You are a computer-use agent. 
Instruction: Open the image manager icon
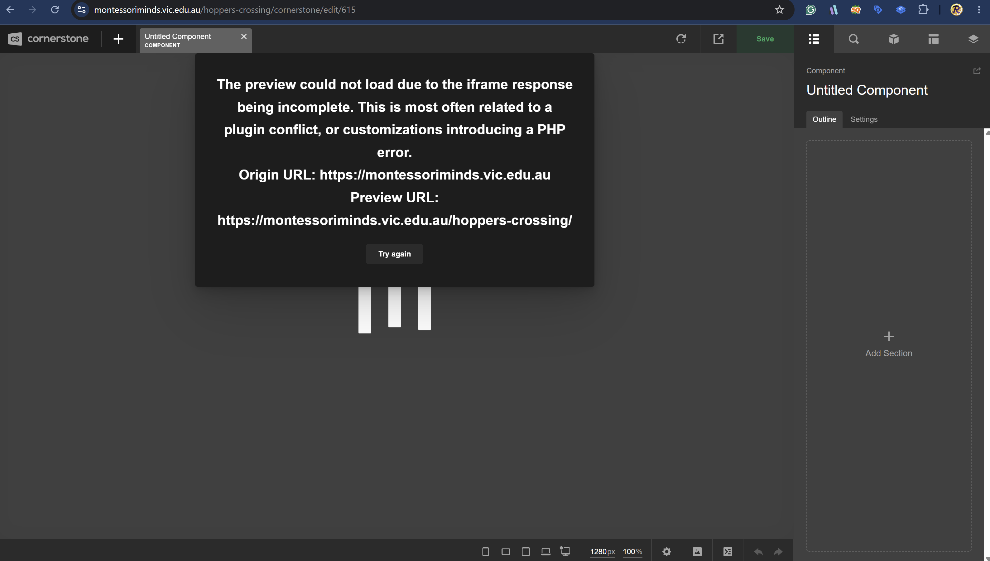[697, 551]
